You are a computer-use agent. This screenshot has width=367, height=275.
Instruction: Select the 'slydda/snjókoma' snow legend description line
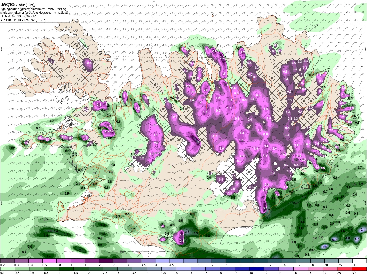click(34, 13)
